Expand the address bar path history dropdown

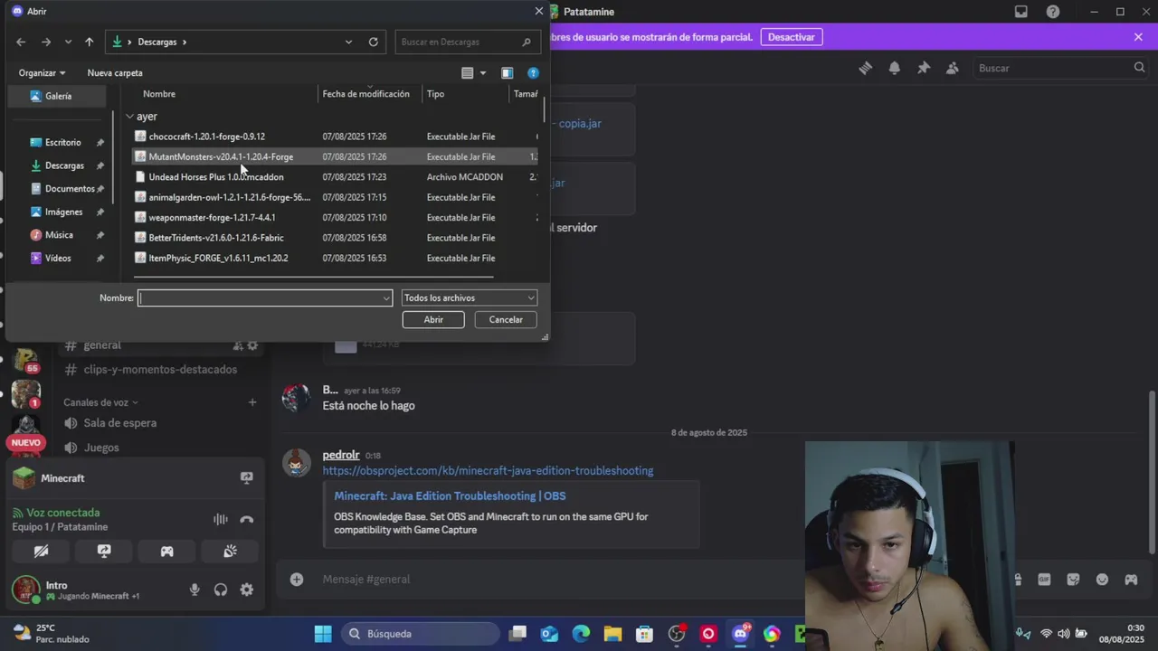point(348,42)
